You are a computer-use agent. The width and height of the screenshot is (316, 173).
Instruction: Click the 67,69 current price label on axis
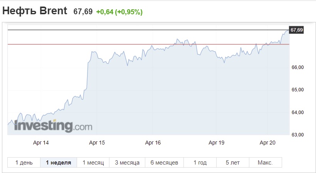(x=296, y=30)
